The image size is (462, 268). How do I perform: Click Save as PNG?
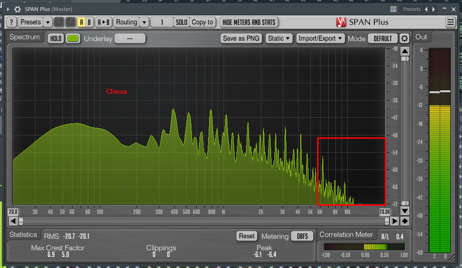pyautogui.click(x=241, y=38)
